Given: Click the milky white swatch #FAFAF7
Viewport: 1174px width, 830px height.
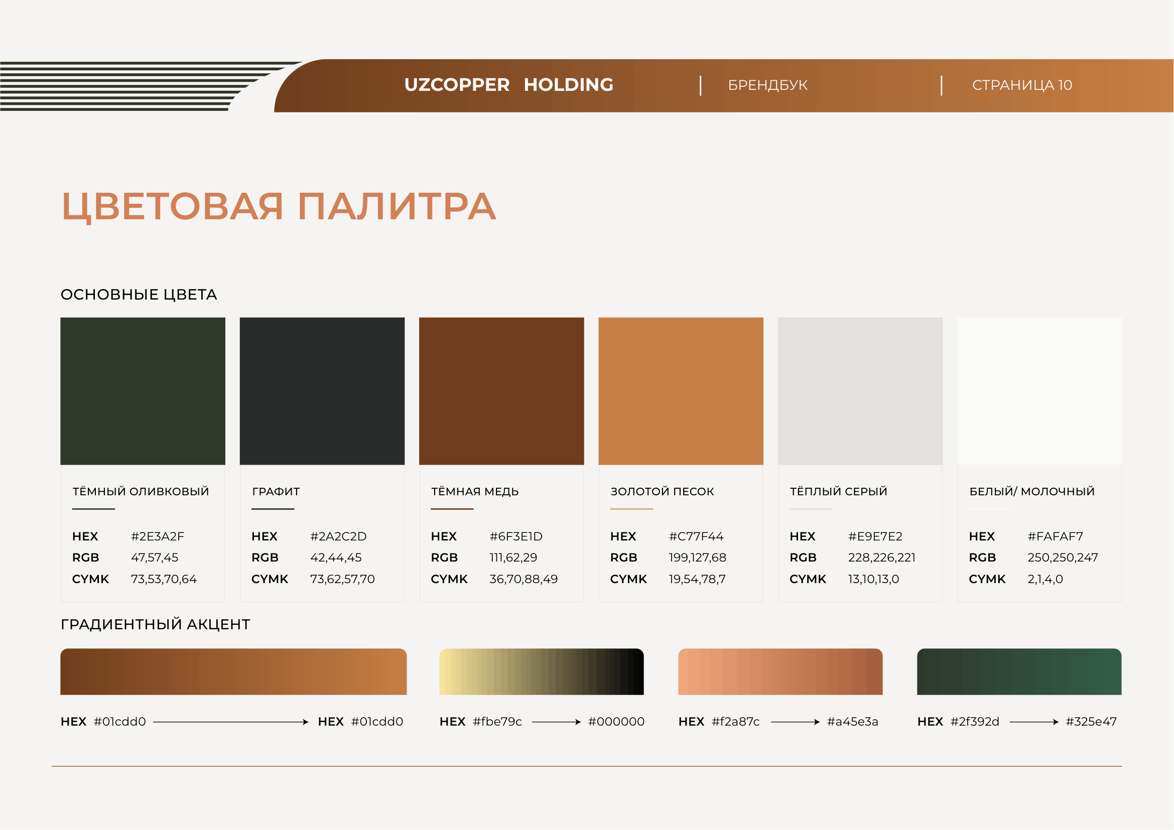Looking at the screenshot, I should click(1040, 391).
